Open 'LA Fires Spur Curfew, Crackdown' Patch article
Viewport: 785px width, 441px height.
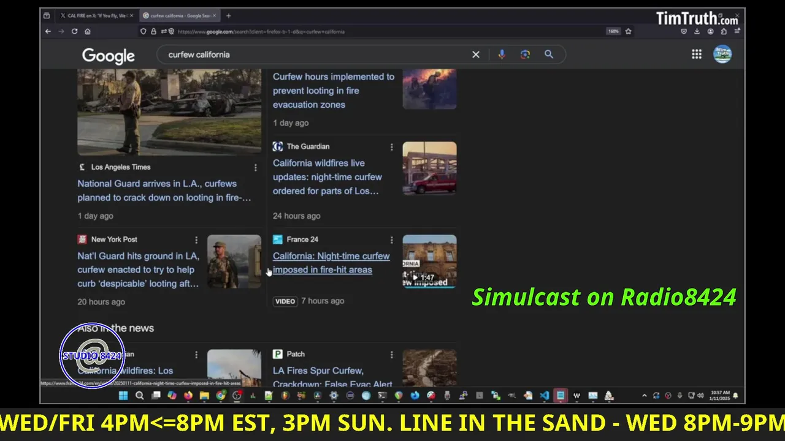pyautogui.click(x=332, y=377)
